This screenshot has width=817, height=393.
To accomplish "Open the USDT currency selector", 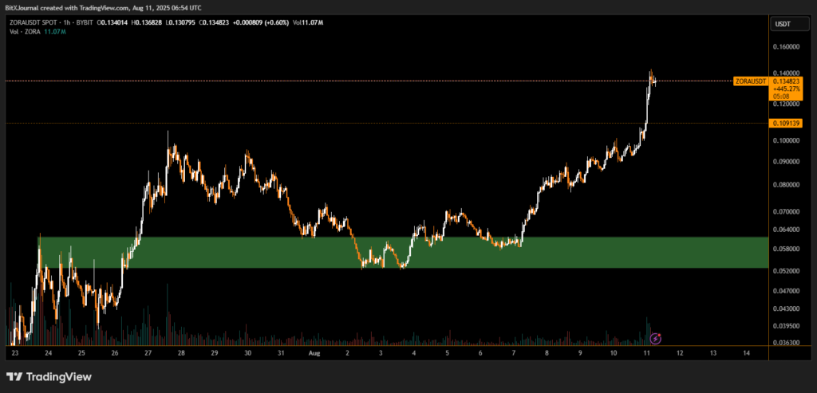I will coord(783,25).
